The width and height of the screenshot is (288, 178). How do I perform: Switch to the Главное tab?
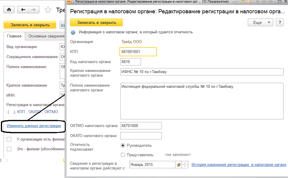pyautogui.click(x=14, y=36)
